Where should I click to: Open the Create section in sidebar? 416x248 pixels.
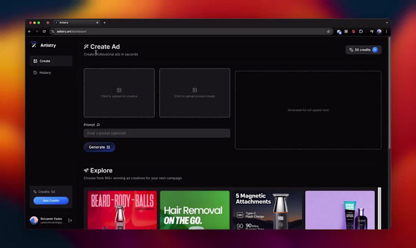click(x=51, y=61)
